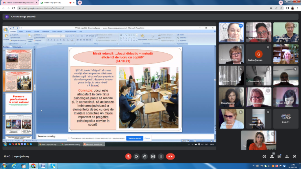Open the present screen icon
The image size is (301, 169).
click(153, 156)
